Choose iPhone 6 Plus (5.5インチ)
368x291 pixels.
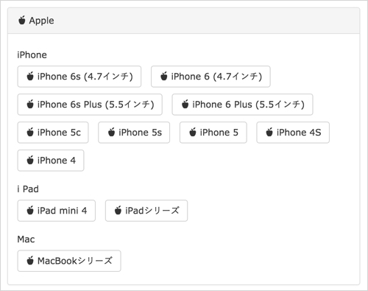pos(242,105)
